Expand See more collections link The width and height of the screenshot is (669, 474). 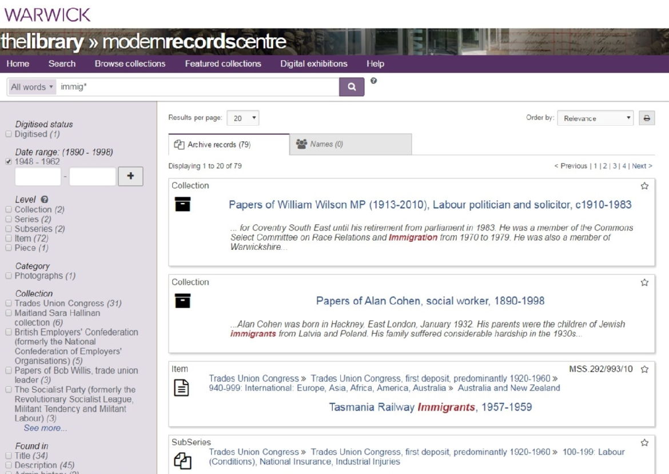45,428
